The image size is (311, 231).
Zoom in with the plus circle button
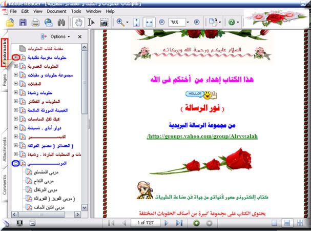[x=197, y=22]
